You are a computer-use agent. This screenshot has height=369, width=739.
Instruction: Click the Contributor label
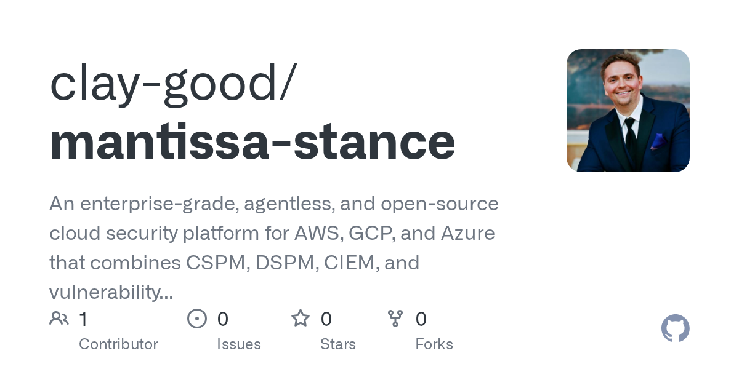[x=118, y=344]
